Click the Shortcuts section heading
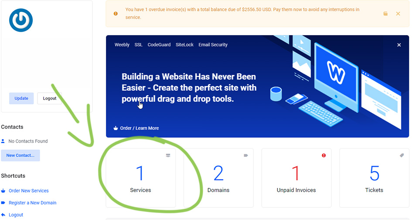Screen dimensions: 413x220 [13, 176]
